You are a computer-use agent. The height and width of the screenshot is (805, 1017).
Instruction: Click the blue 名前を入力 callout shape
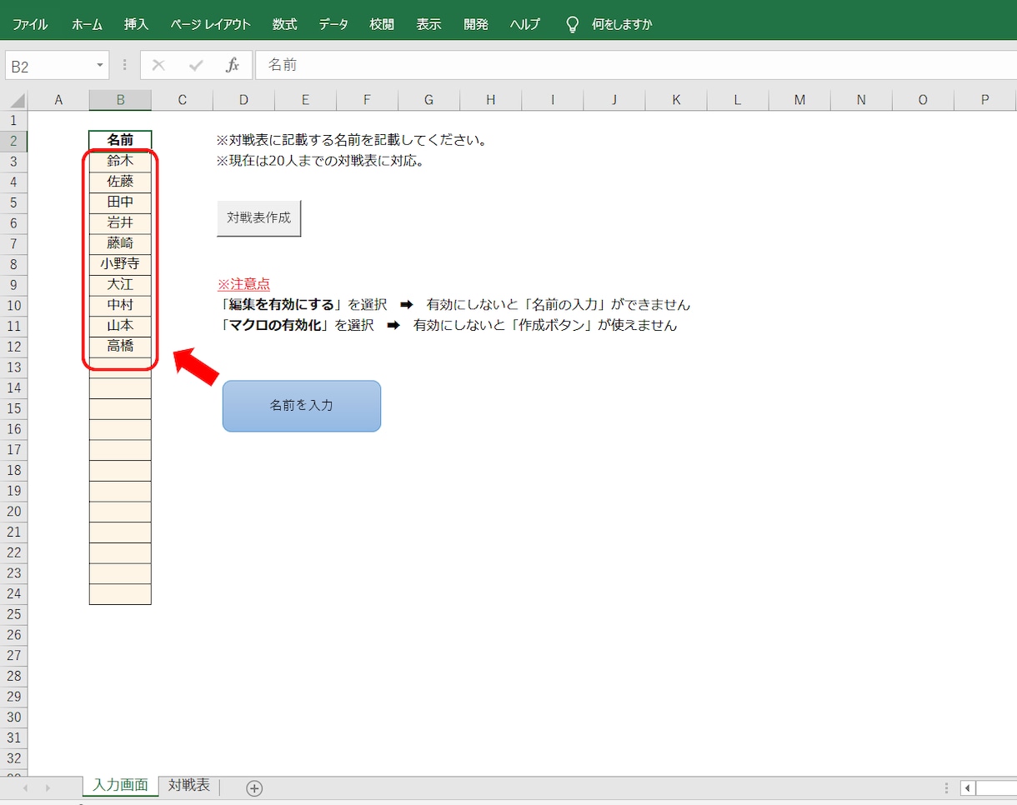click(x=302, y=406)
